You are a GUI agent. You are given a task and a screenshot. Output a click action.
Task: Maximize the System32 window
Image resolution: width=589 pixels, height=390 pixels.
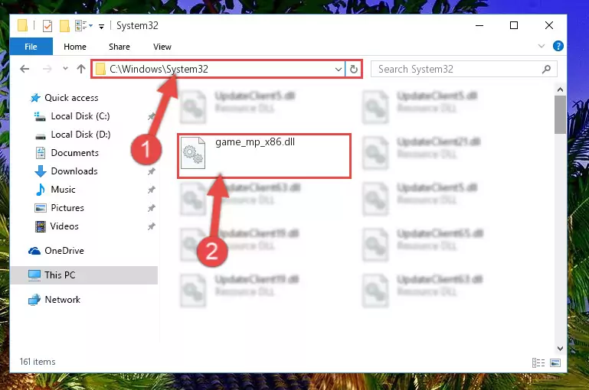(514, 25)
